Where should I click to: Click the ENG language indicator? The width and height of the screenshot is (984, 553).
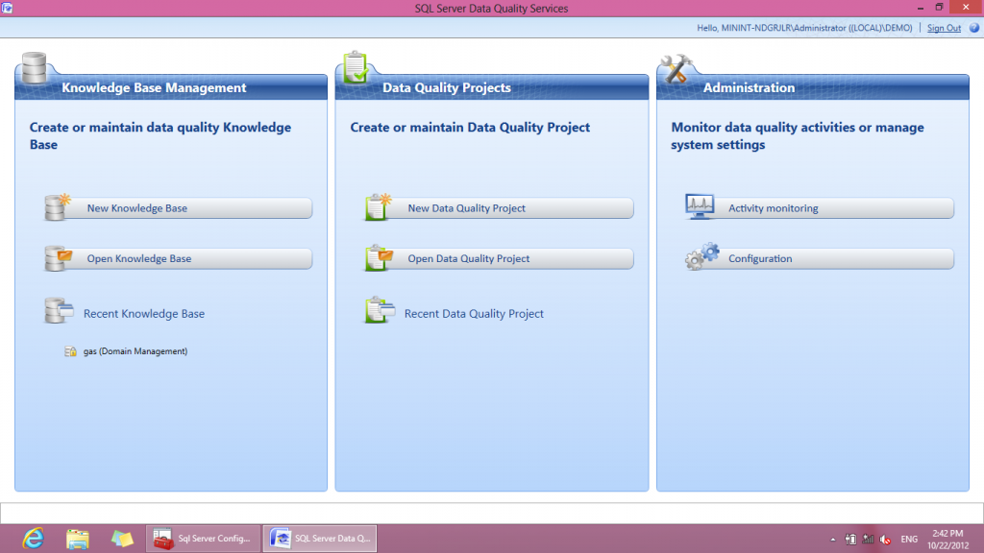point(909,540)
